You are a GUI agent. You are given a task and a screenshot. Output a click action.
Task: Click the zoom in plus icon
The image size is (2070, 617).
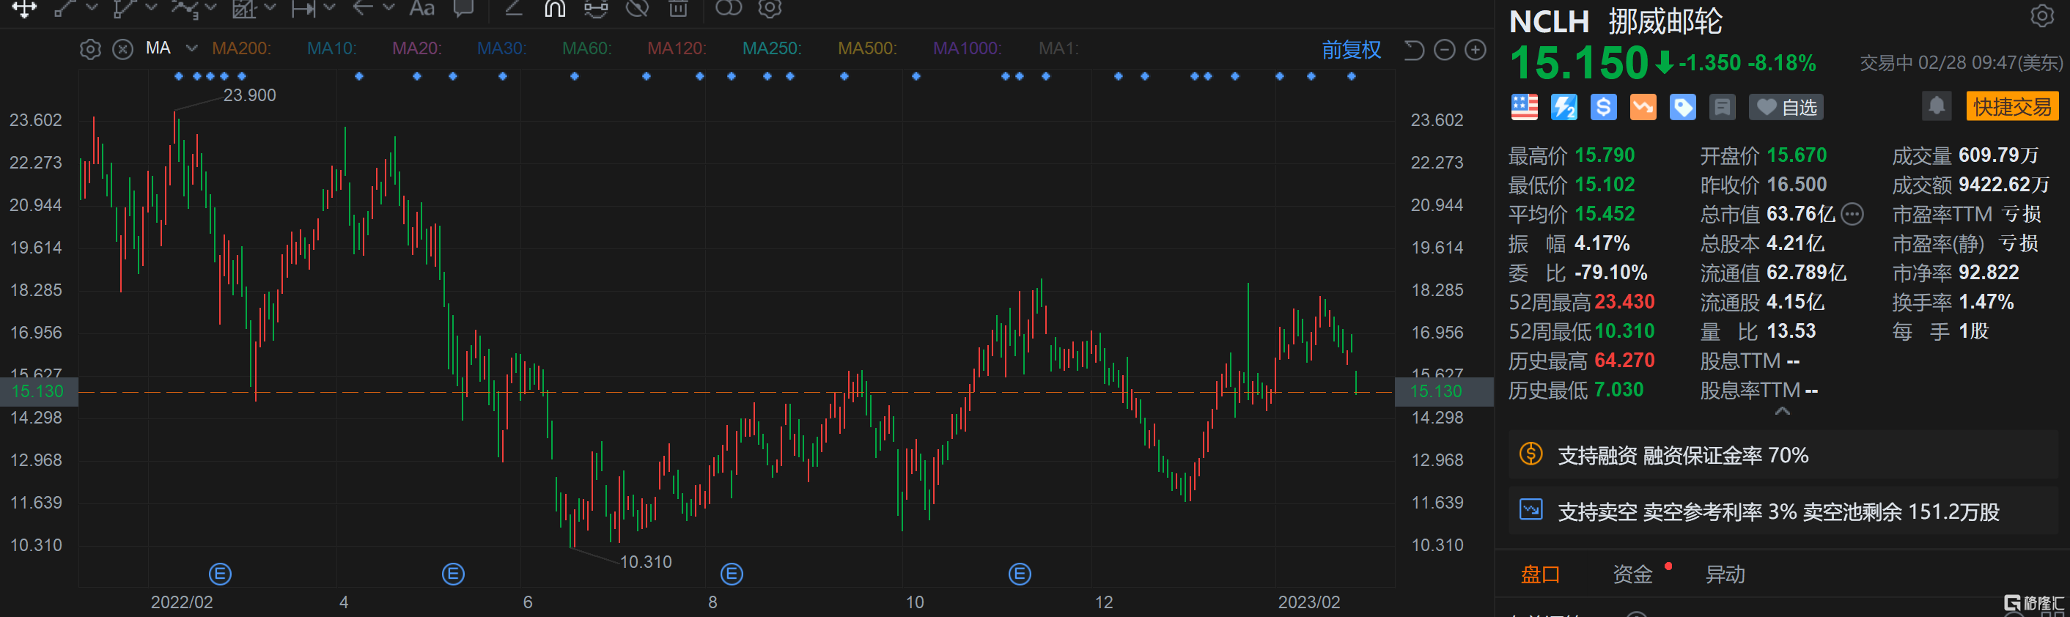pos(1475,50)
